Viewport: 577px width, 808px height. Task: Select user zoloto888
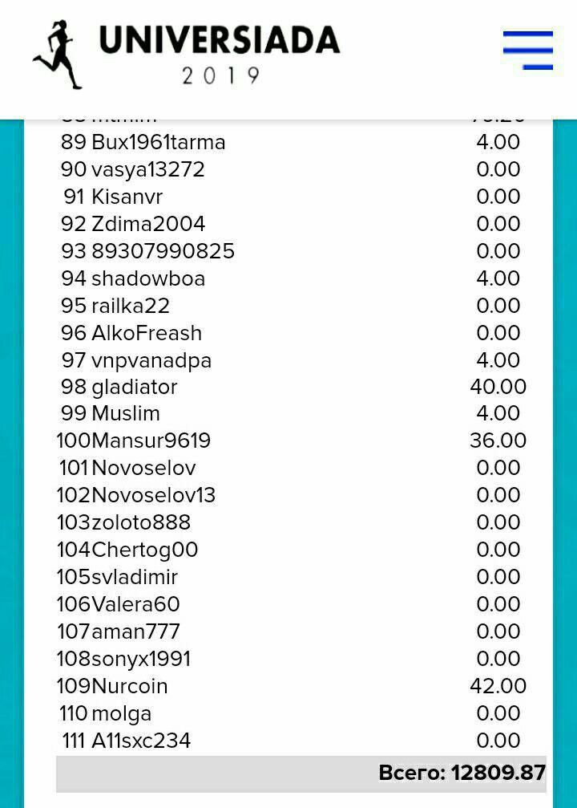point(141,523)
